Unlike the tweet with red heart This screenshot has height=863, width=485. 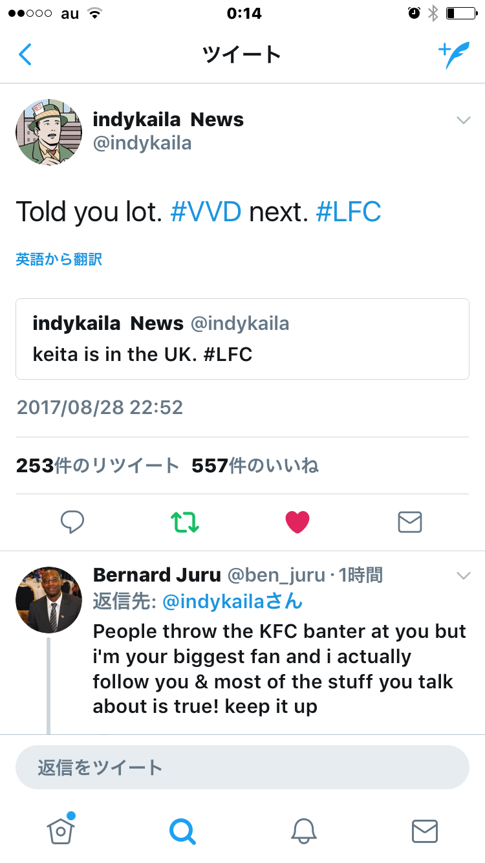(x=297, y=521)
